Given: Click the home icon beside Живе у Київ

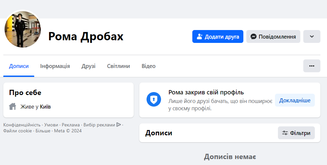Looking at the screenshot, I should [13, 107].
